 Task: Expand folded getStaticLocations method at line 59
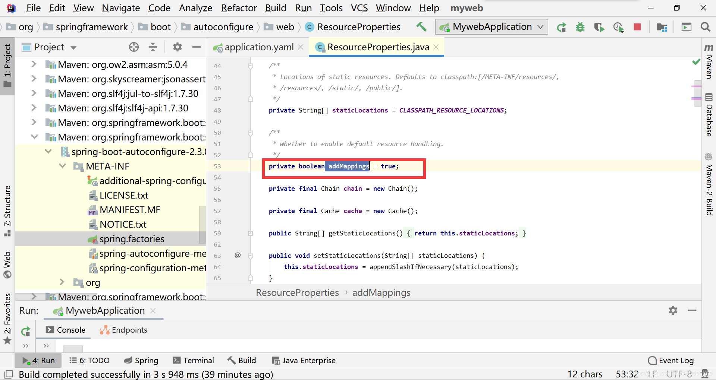251,233
